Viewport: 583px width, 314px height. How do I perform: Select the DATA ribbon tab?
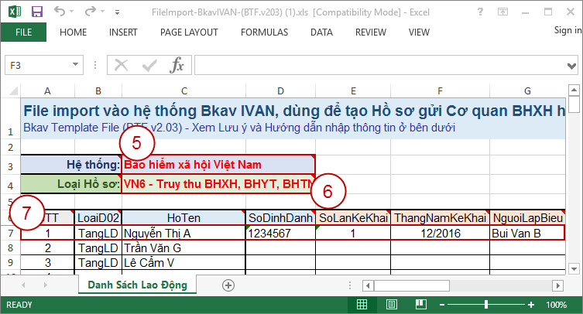[321, 32]
